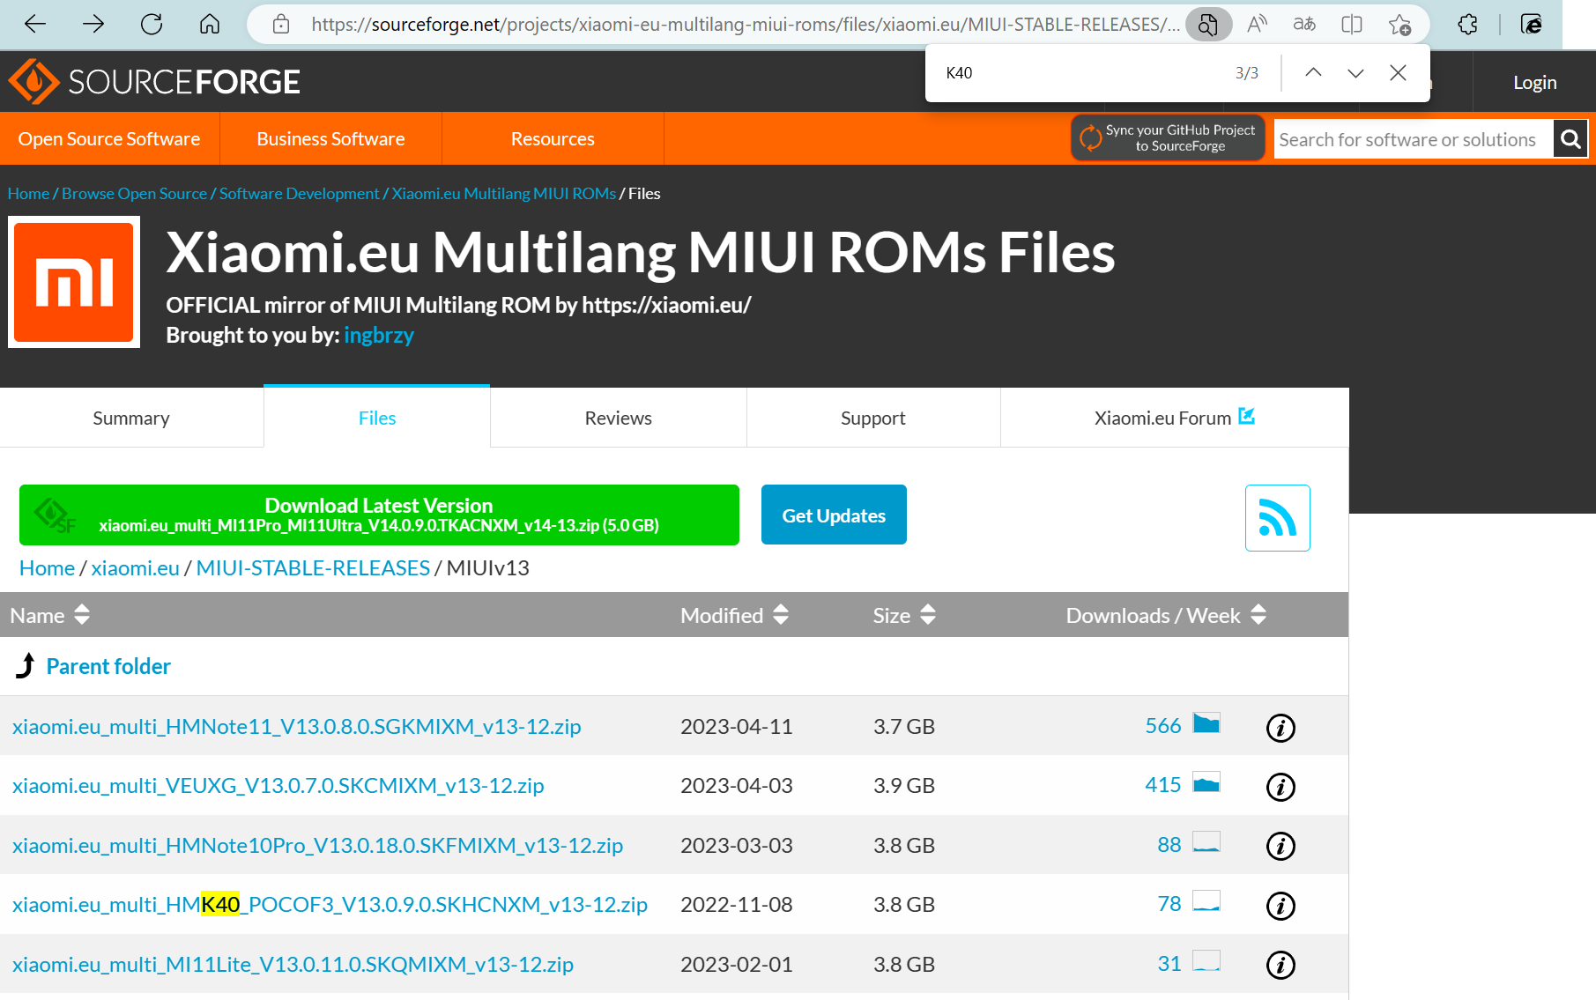Switch to the Support tab

[x=873, y=418]
